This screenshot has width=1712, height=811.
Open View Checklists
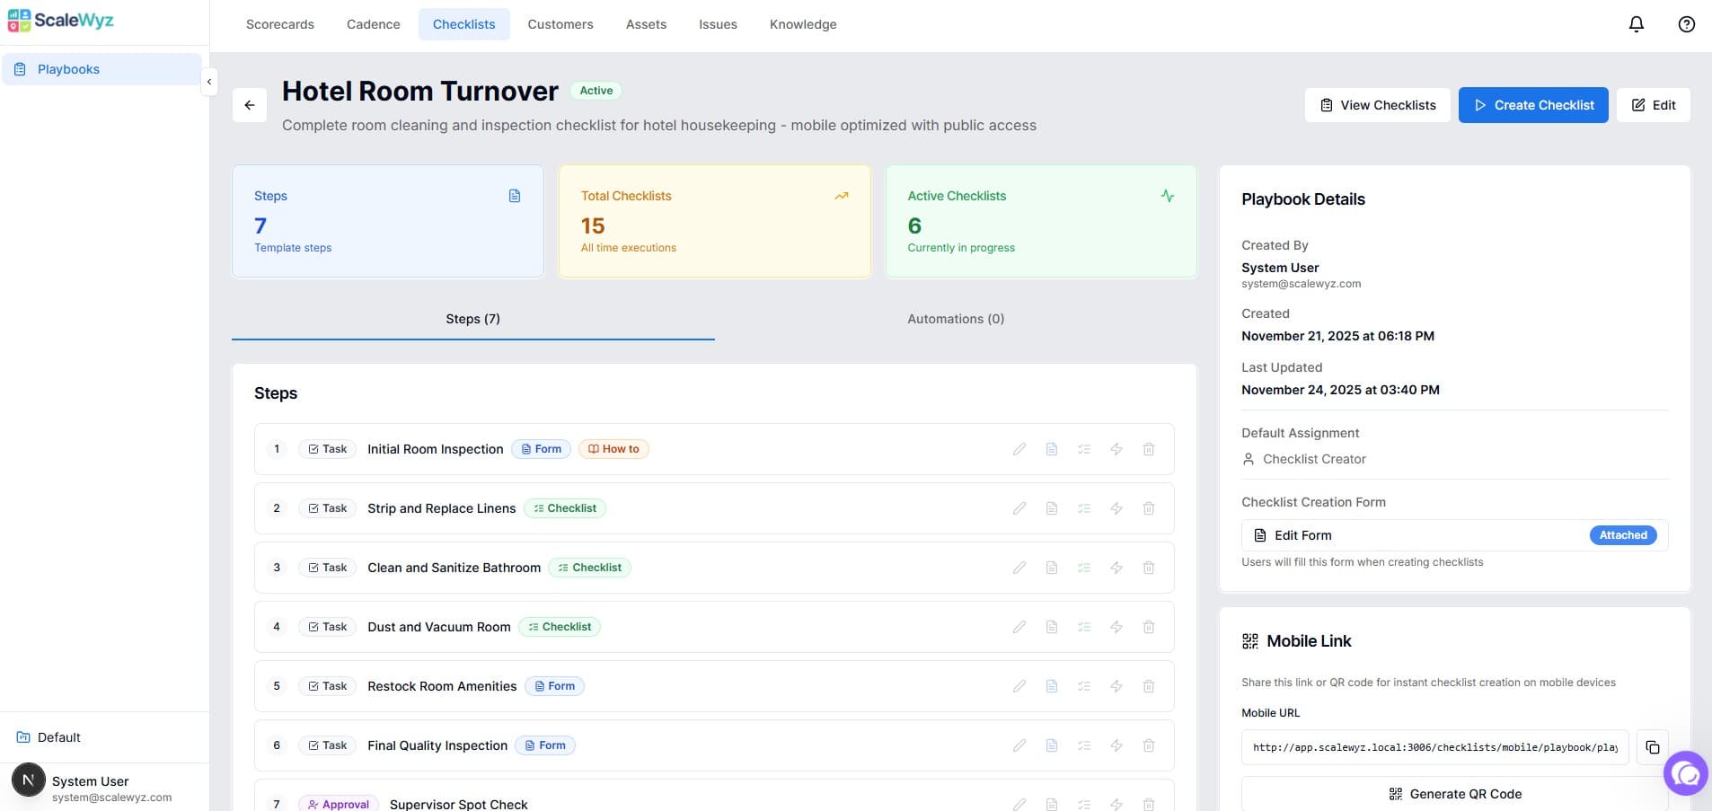[x=1377, y=105]
